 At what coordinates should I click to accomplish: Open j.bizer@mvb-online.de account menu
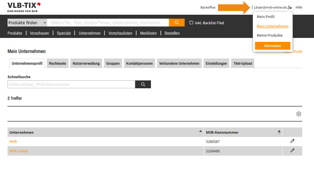coord(270,8)
